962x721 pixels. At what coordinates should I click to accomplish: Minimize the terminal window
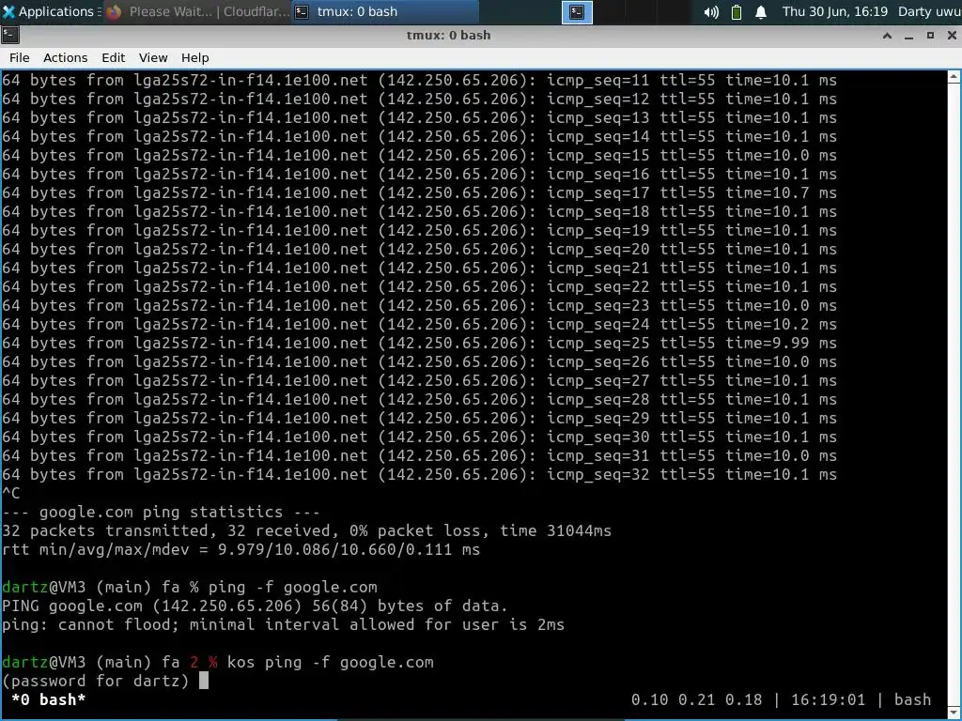click(908, 36)
